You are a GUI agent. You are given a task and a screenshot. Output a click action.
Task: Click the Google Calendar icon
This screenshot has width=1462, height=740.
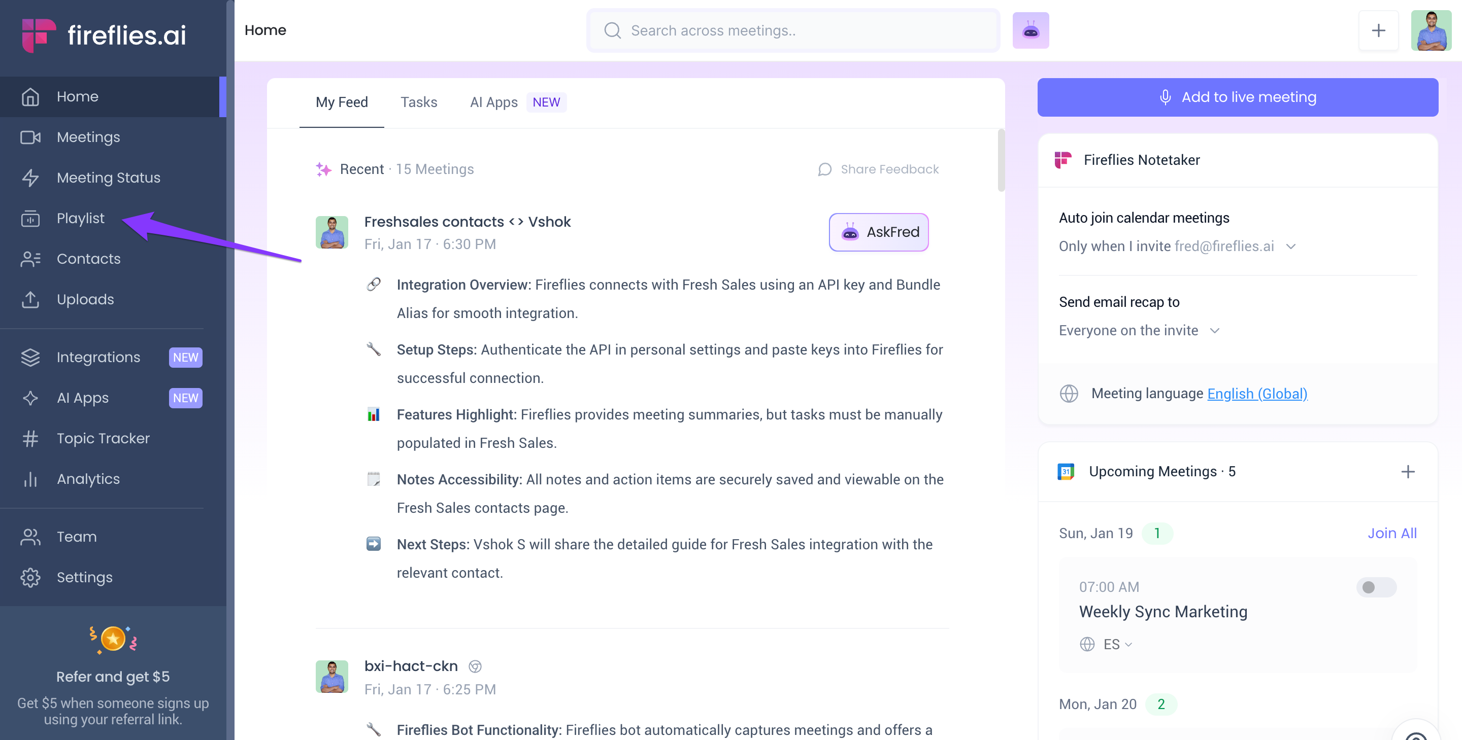tap(1066, 472)
